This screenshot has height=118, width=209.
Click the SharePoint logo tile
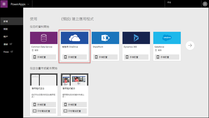[105, 38]
